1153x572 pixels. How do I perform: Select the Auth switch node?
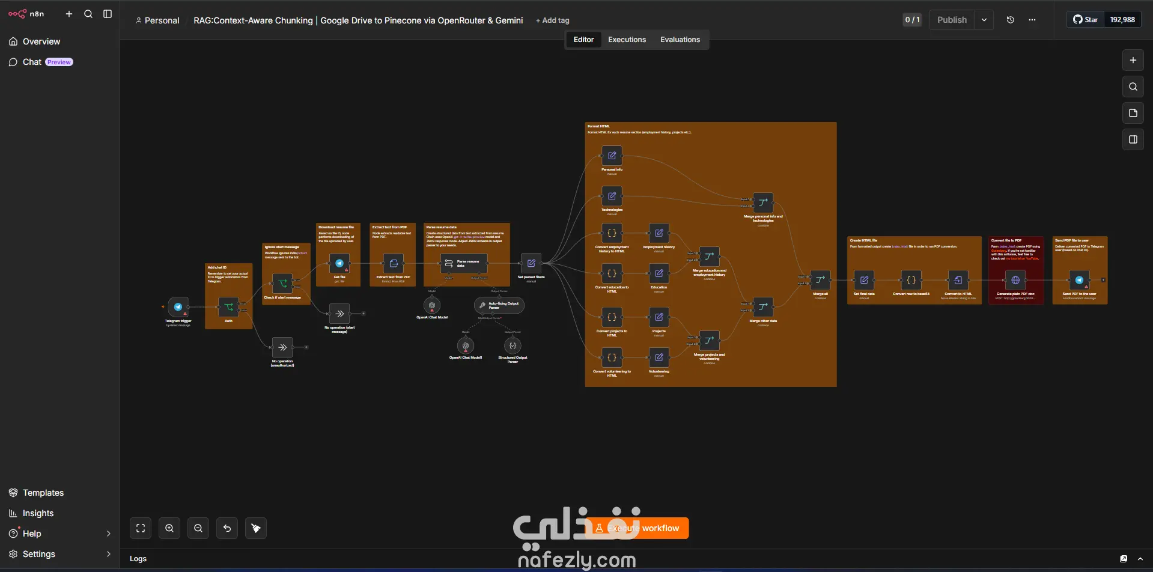[x=228, y=307]
